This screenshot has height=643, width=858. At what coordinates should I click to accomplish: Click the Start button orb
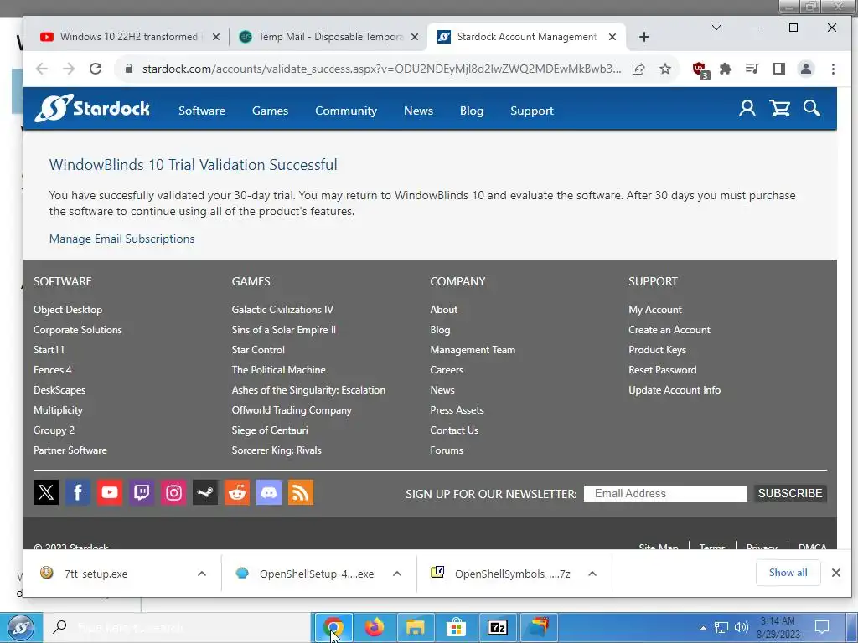pyautogui.click(x=21, y=628)
